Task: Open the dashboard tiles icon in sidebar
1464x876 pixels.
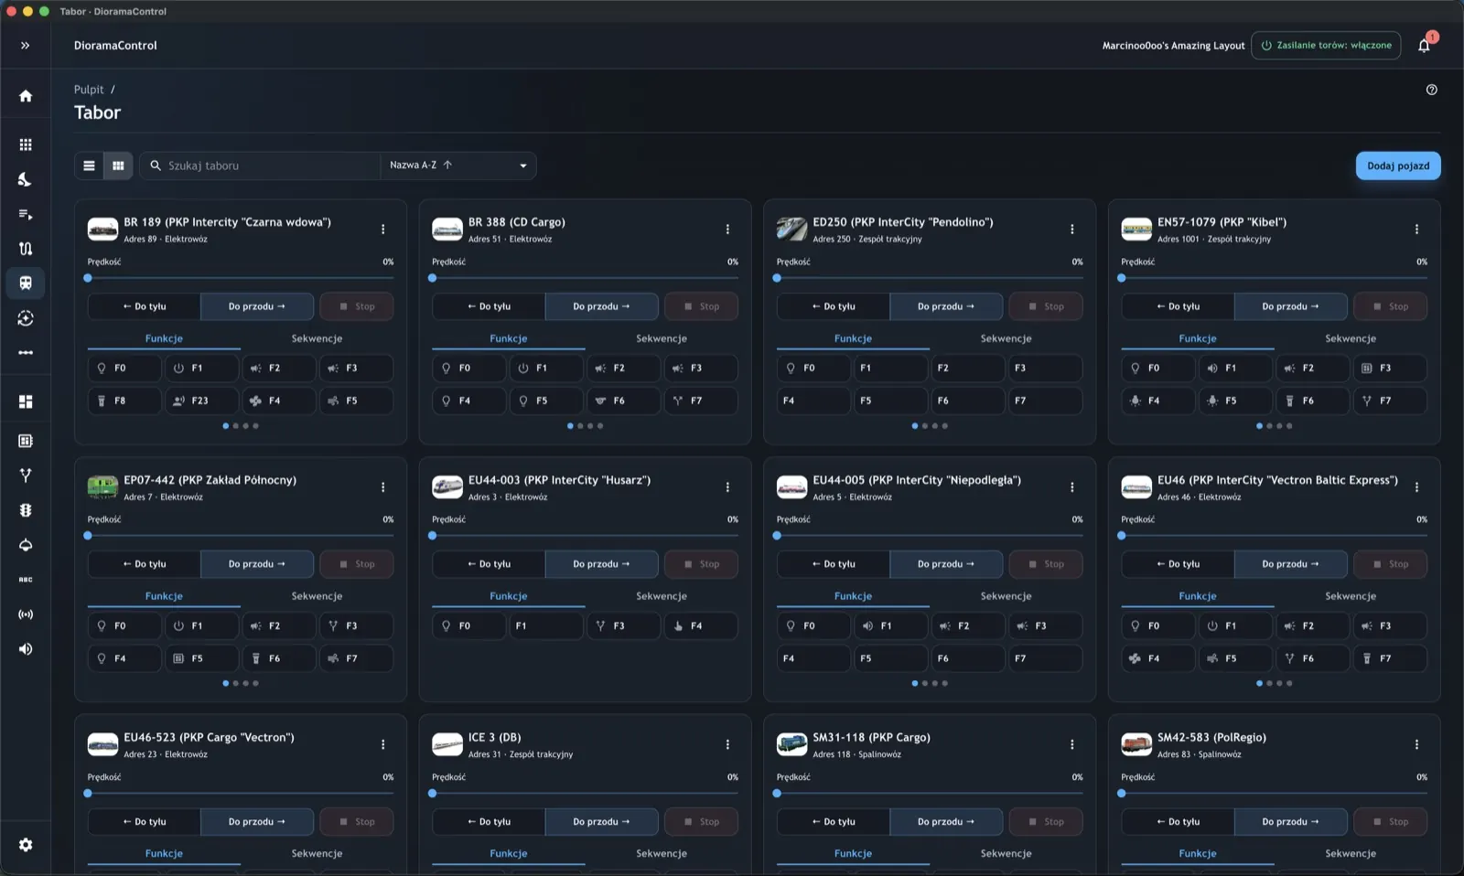Action: [x=26, y=401]
